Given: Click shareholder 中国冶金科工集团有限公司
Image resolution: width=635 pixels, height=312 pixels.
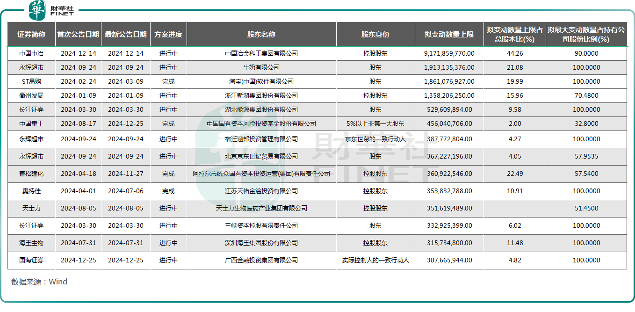Looking at the screenshot, I should pos(261,53).
